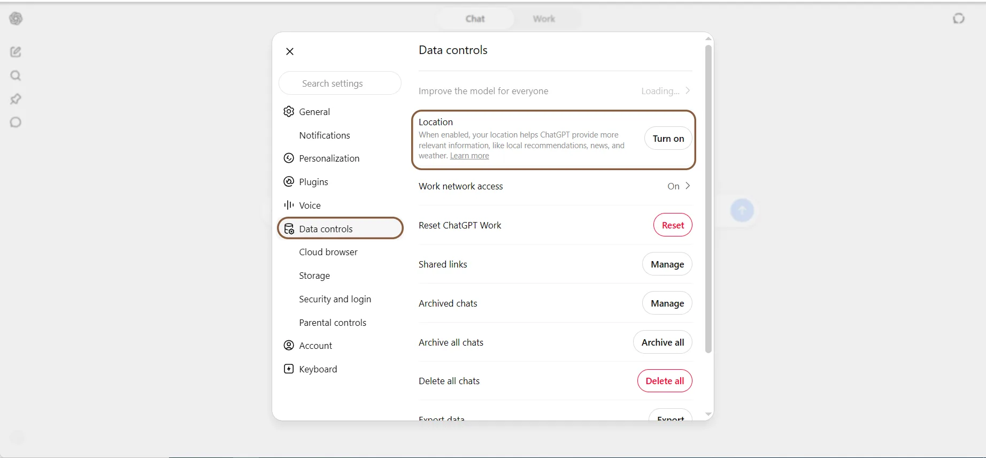
Task: Manage Shared links
Action: click(x=667, y=264)
